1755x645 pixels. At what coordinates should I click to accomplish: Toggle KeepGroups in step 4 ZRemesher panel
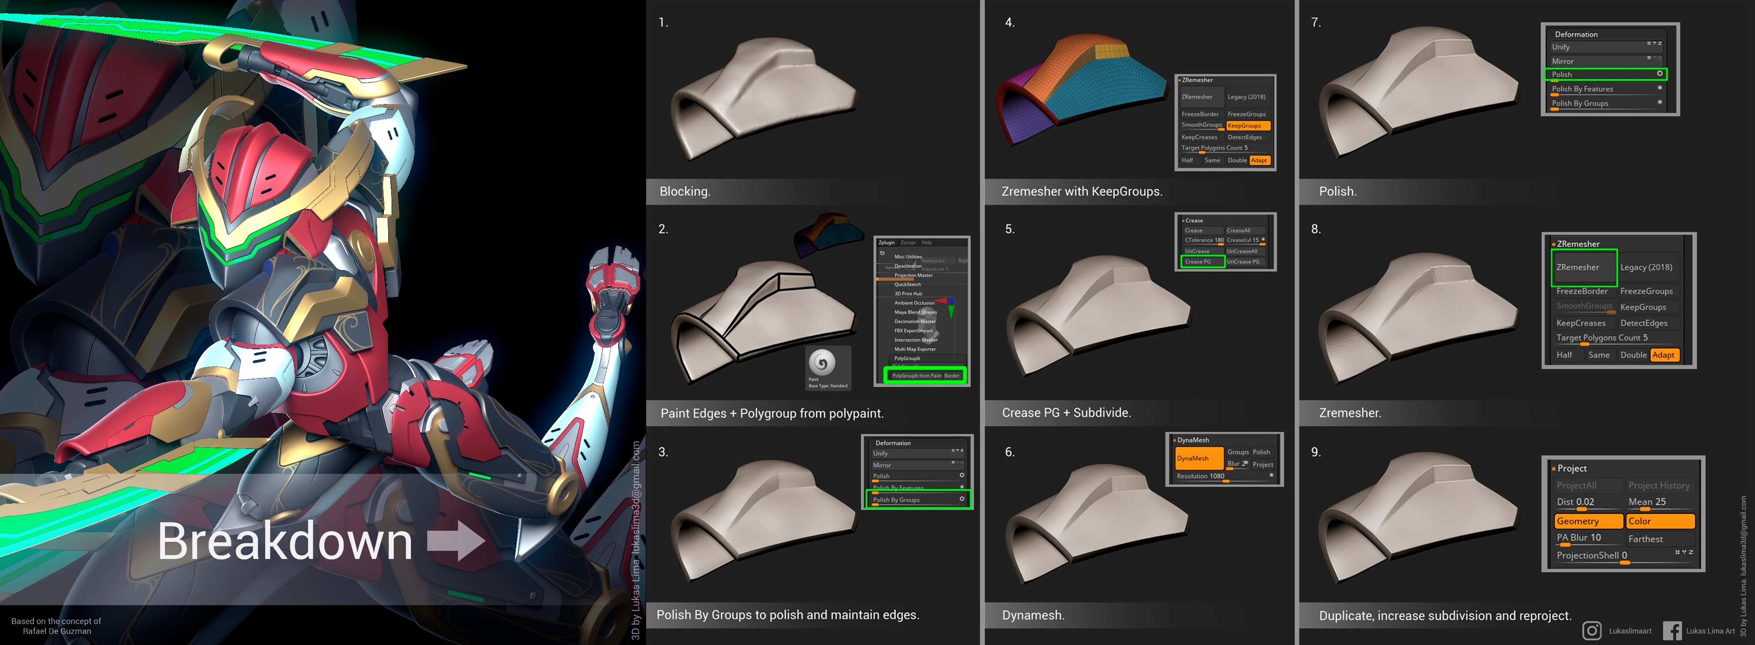click(x=1247, y=126)
